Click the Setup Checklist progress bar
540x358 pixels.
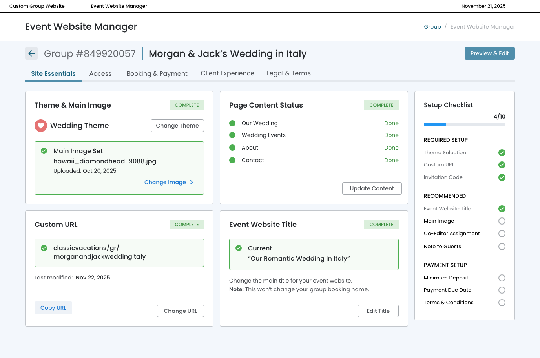point(464,124)
